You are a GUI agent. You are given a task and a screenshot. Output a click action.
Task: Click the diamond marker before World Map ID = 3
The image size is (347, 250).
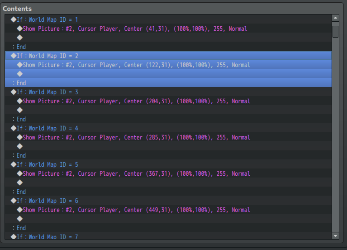14,92
